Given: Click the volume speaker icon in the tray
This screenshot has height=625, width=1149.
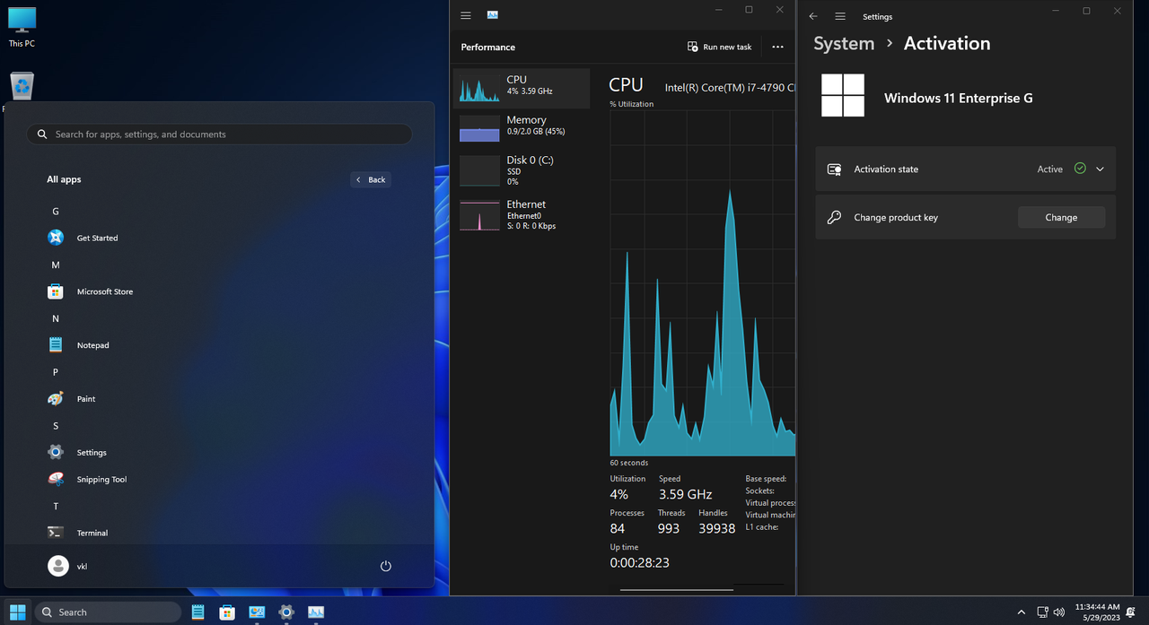Looking at the screenshot, I should pyautogui.click(x=1060, y=612).
